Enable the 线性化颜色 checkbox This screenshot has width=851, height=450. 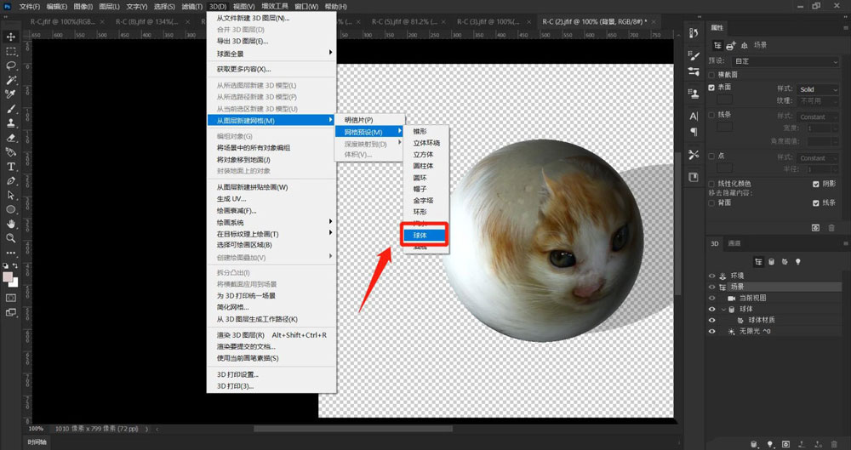pos(711,184)
